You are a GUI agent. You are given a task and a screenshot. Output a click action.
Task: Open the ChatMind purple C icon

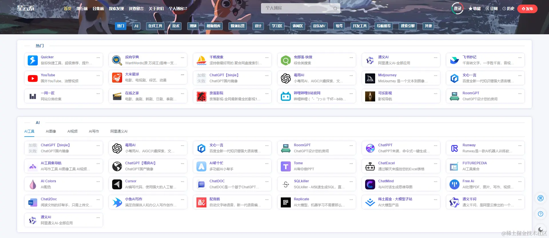370,184
